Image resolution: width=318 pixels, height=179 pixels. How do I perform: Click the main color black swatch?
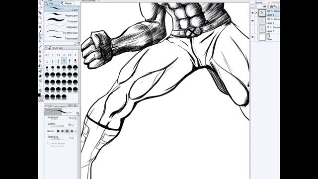40,95
